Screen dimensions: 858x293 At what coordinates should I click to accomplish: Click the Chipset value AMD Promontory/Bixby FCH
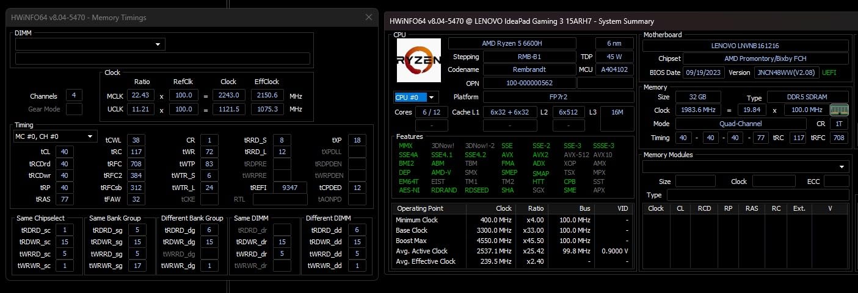pyautogui.click(x=765, y=59)
